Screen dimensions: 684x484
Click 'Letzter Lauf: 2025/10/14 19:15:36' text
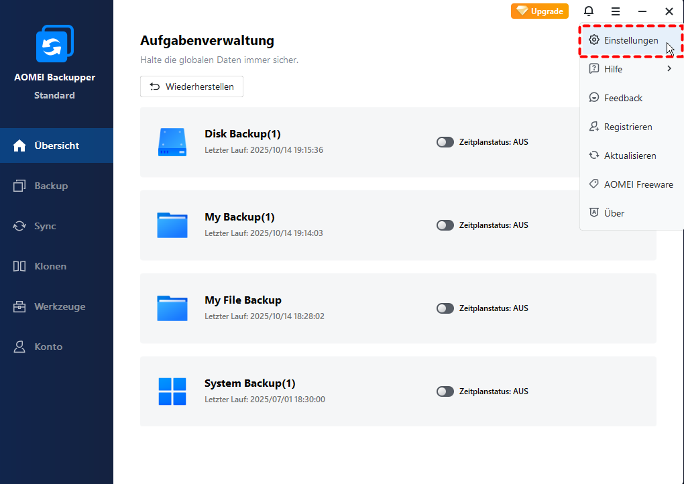(264, 150)
